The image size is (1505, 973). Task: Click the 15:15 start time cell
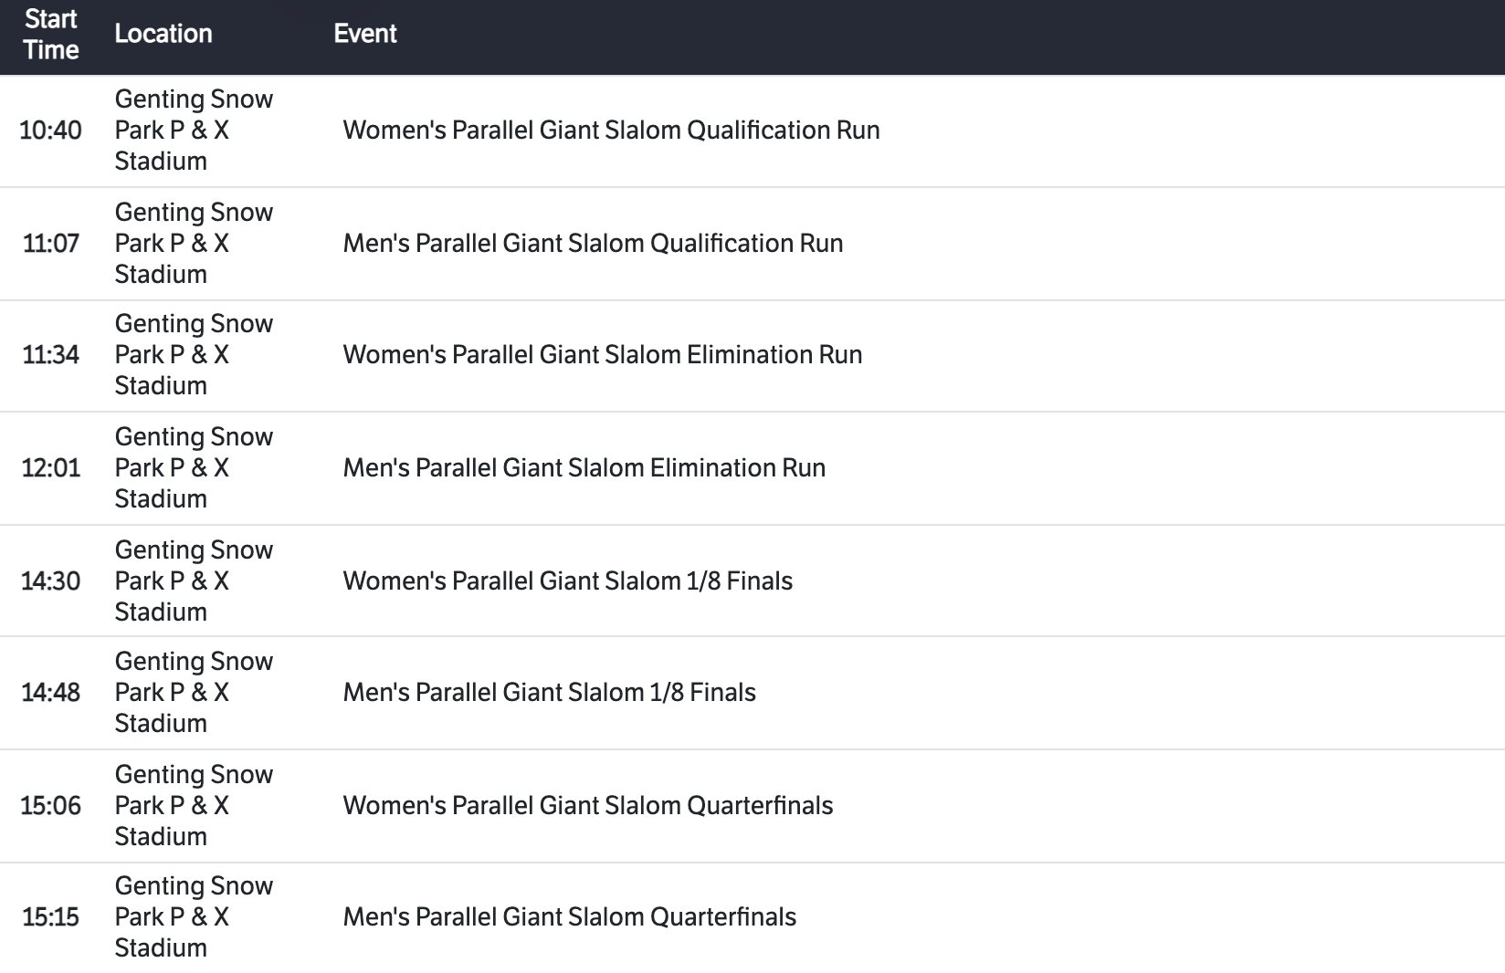[51, 917]
